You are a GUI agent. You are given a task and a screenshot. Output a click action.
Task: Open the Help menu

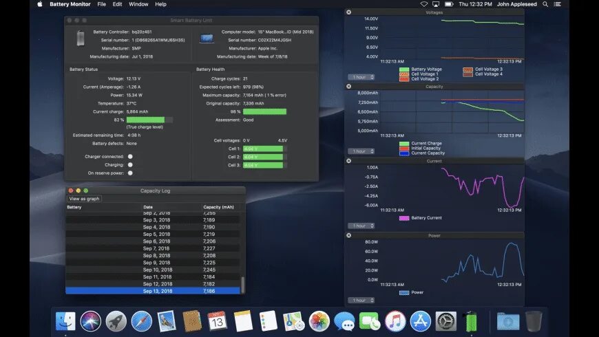[161, 4]
